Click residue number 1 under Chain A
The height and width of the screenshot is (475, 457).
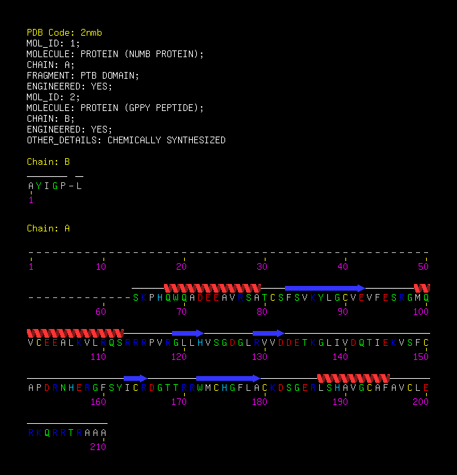point(31,266)
